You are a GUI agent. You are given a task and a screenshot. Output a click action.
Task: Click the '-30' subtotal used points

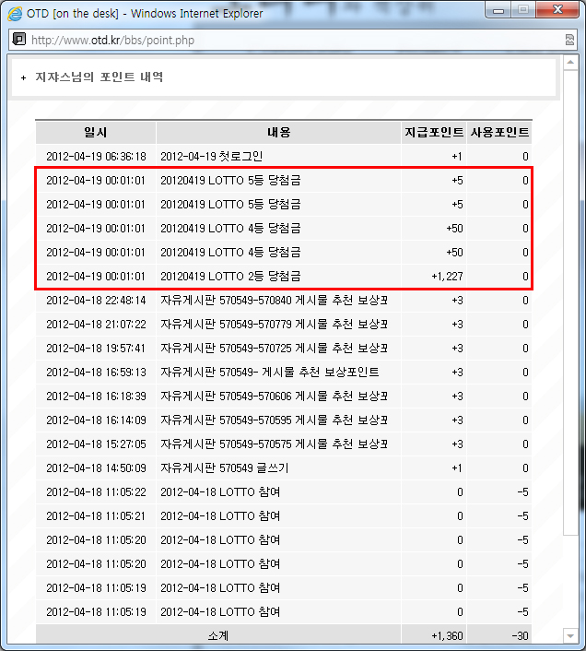point(520,636)
